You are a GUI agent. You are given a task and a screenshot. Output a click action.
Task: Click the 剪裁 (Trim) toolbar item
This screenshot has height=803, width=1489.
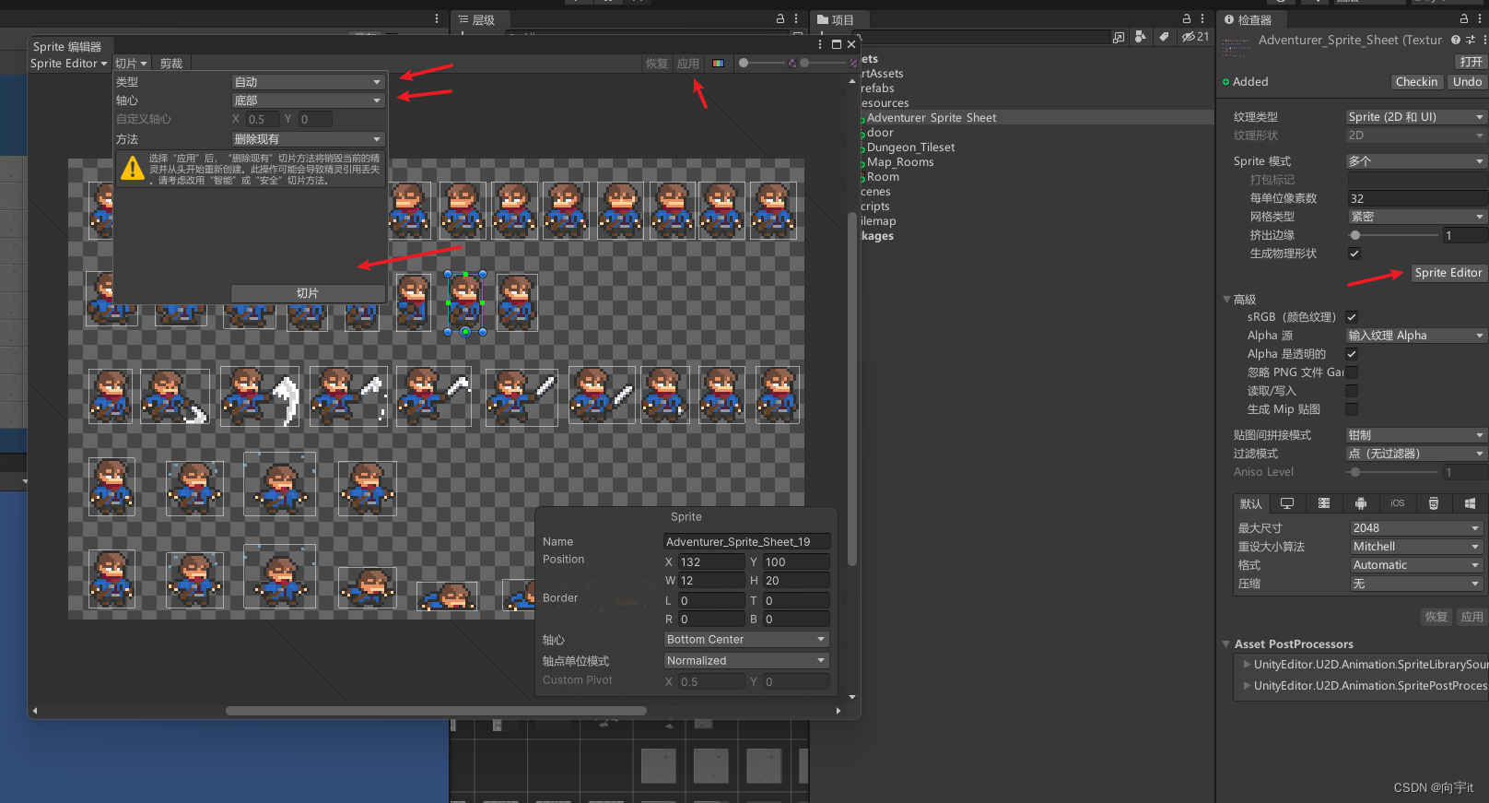point(171,64)
